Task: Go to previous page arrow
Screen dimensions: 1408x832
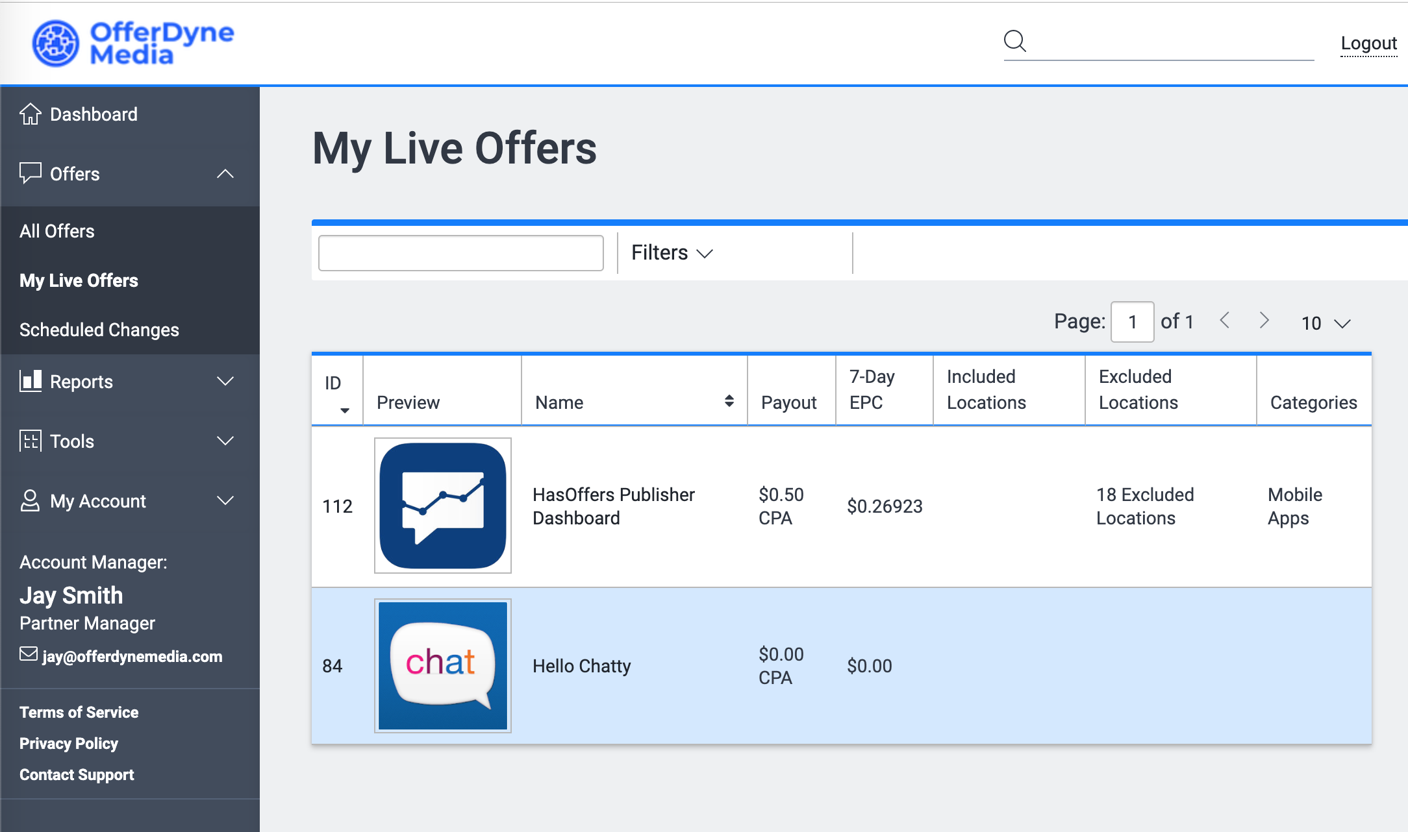Action: 1225,320
